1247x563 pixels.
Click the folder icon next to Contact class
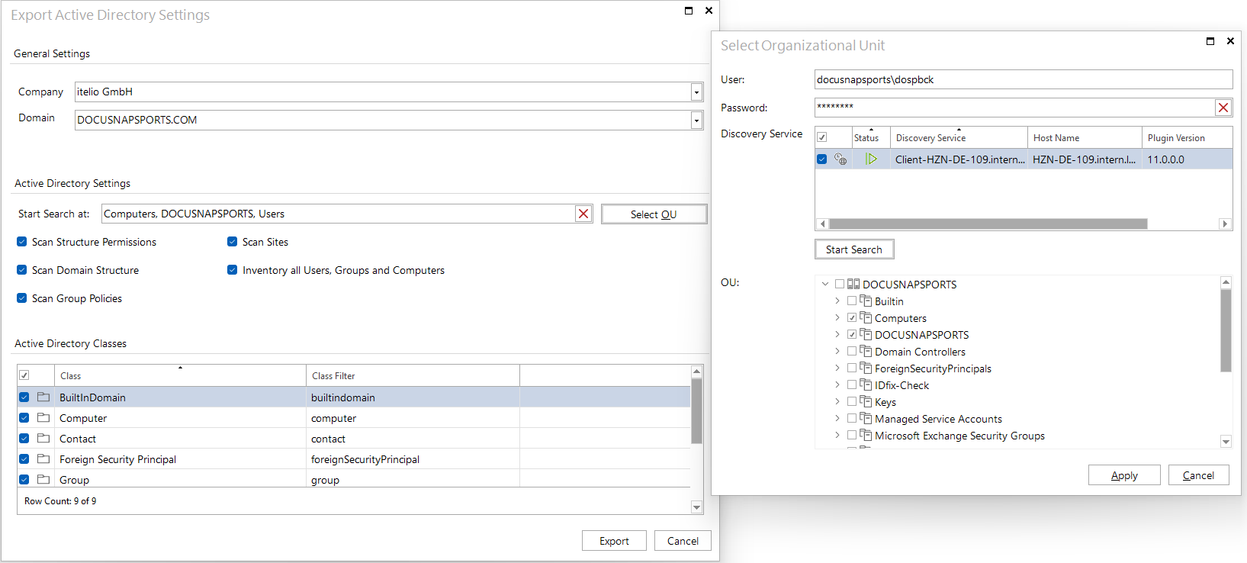43,438
